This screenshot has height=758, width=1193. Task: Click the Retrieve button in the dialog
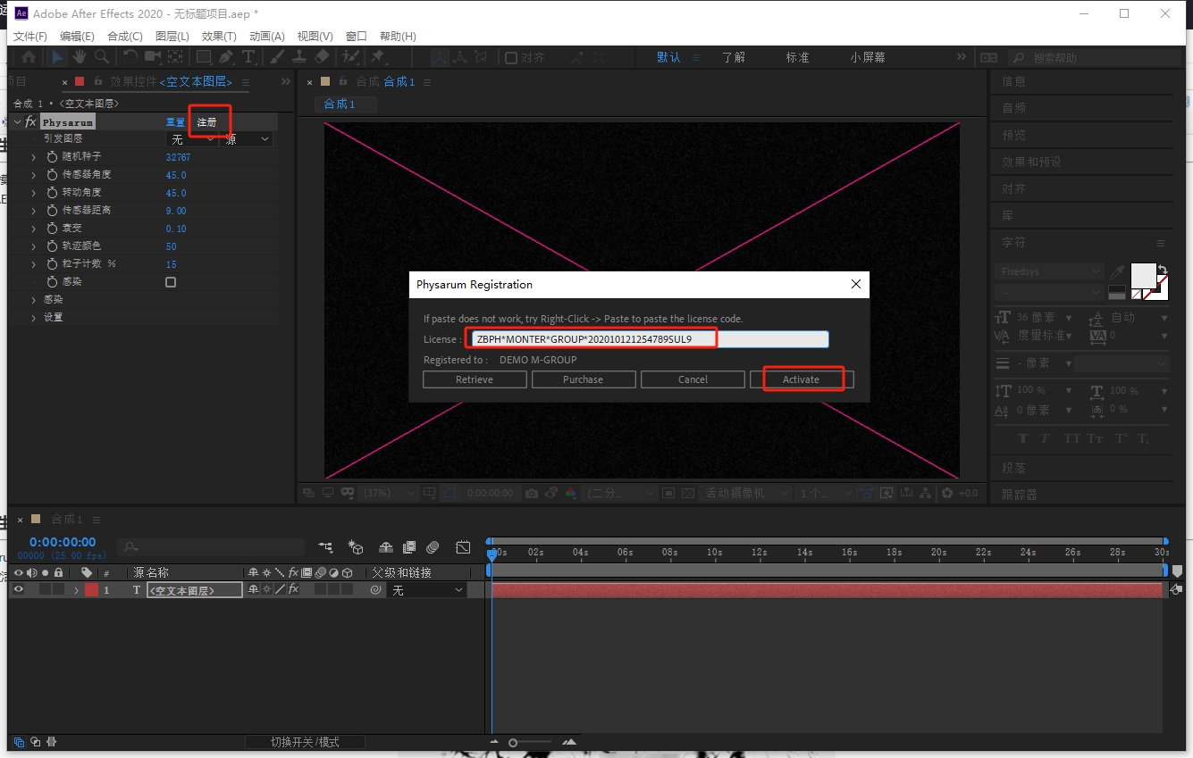[x=474, y=379]
